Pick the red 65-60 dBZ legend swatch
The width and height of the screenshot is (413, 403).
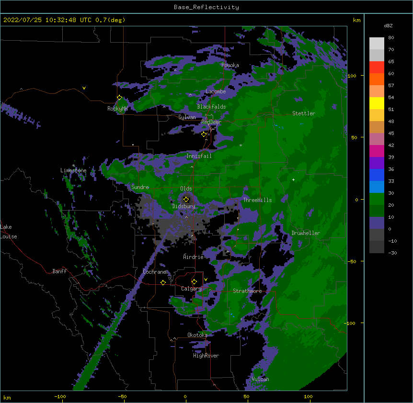coord(377,67)
